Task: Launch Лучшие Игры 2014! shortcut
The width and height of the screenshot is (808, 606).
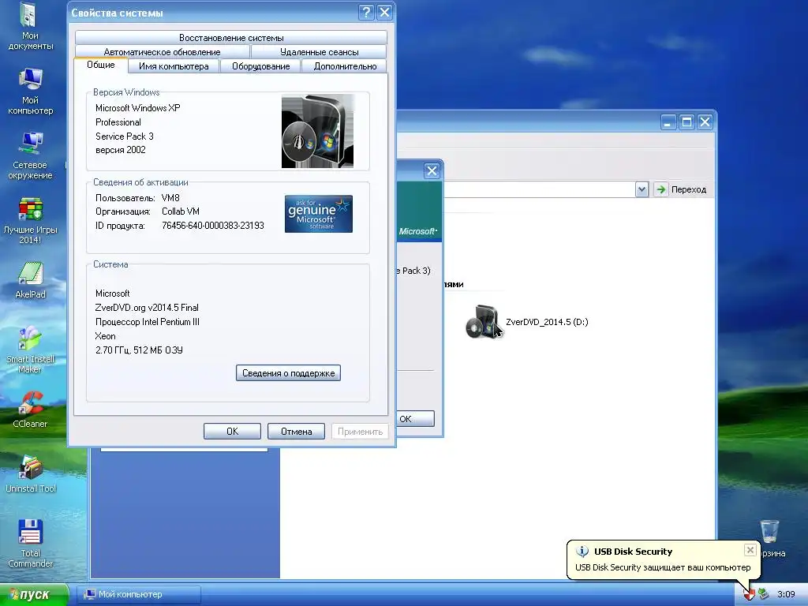Action: [x=30, y=221]
